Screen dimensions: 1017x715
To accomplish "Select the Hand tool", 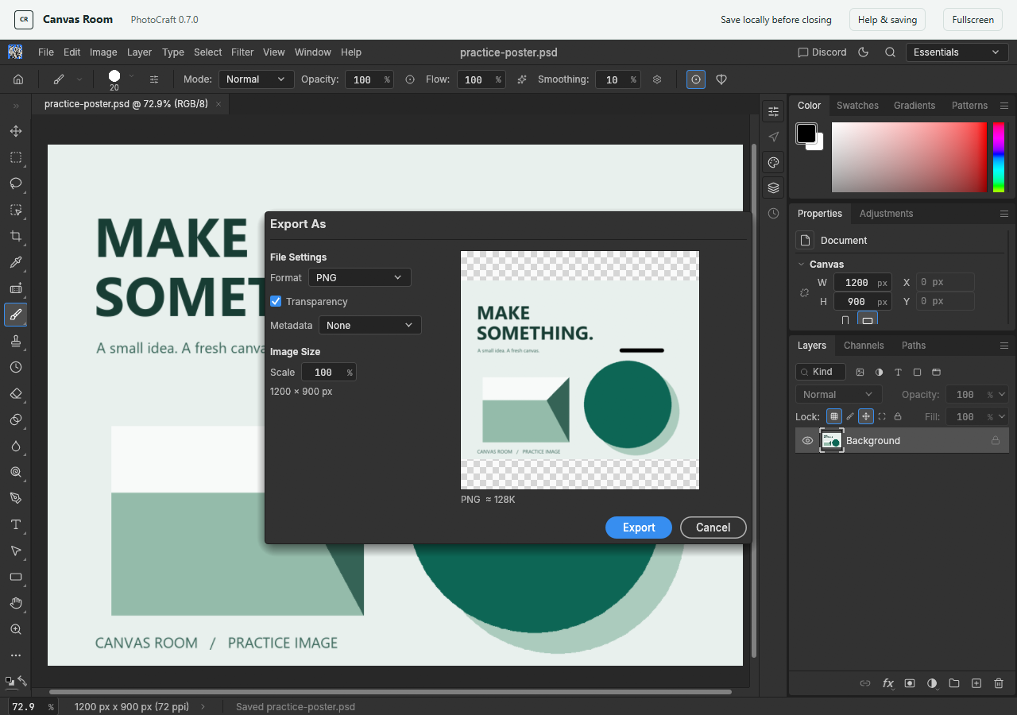I will click(15, 603).
